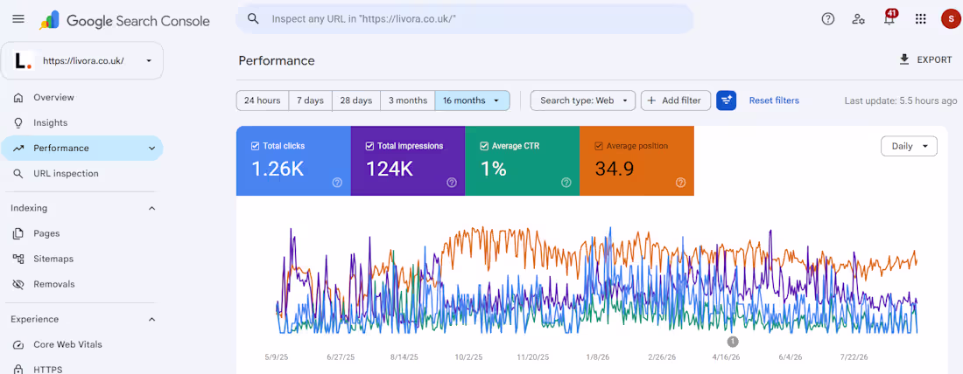The width and height of the screenshot is (963, 374).
Task: Open the Total impressions help icon
Action: pyautogui.click(x=452, y=182)
